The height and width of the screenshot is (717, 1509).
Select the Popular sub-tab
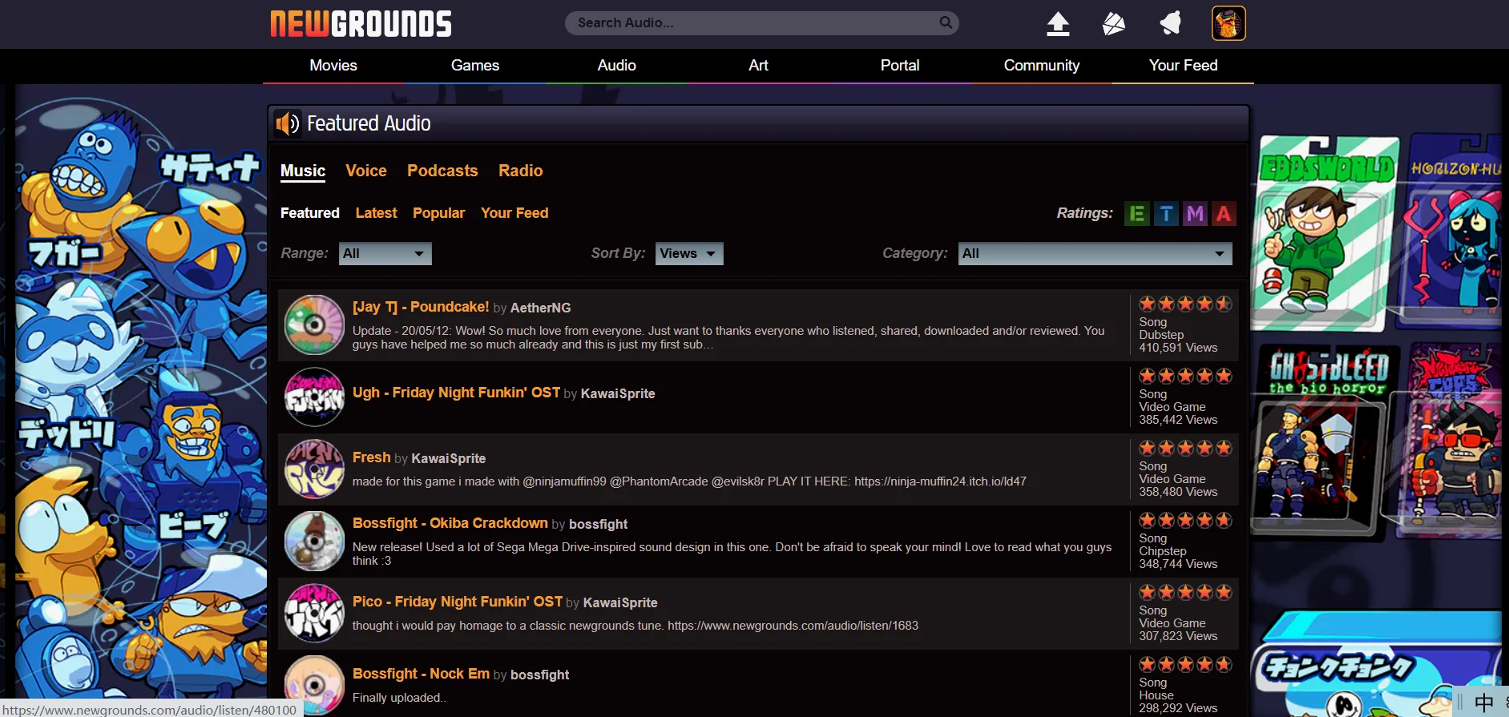[x=439, y=213]
